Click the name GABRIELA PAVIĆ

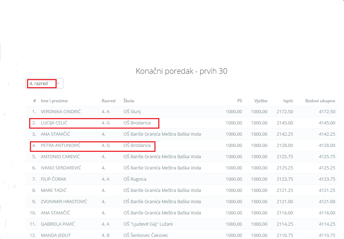(x=58, y=224)
